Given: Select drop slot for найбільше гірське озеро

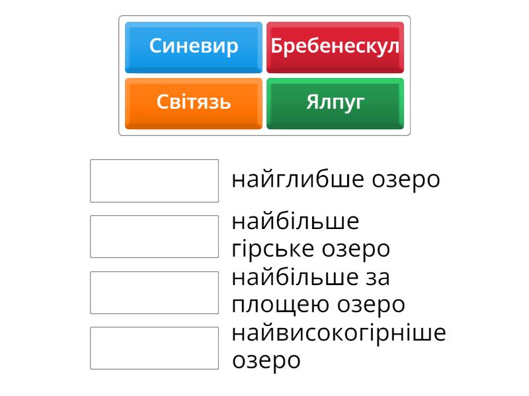Looking at the screenshot, I should (x=154, y=236).
